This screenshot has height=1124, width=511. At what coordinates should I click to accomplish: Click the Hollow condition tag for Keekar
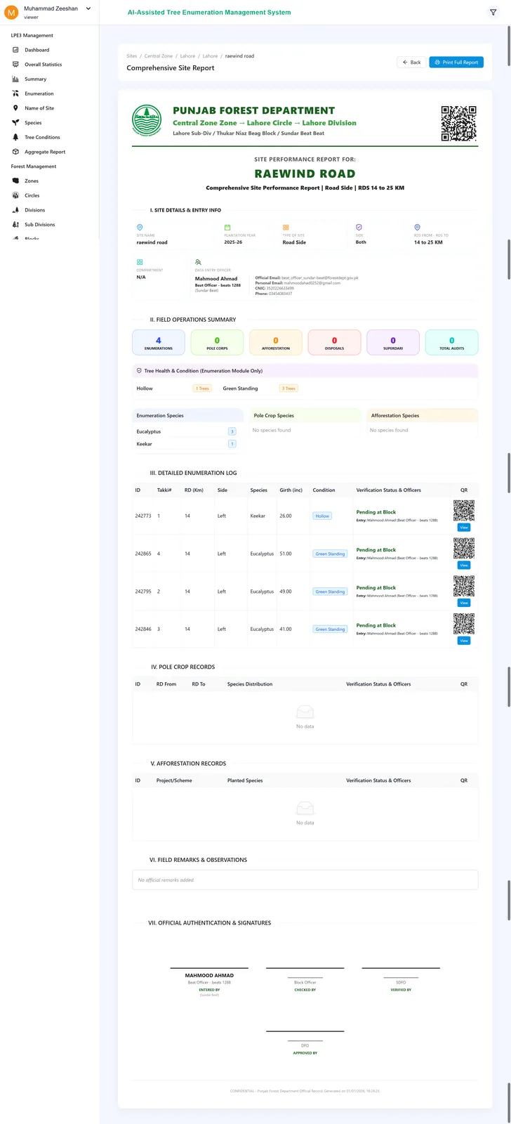pos(322,516)
